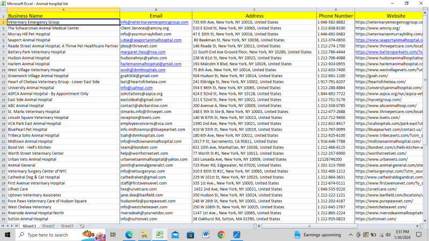Show hidden tray icons chevron
Screen dimensions: 429x241
pyautogui.click(x=351, y=235)
